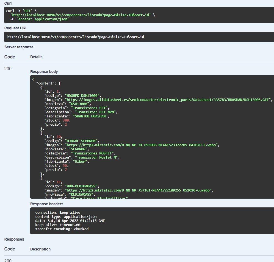The width and height of the screenshot is (274, 262).
Task: Click the Curl section heading
Action: [x=8, y=3]
